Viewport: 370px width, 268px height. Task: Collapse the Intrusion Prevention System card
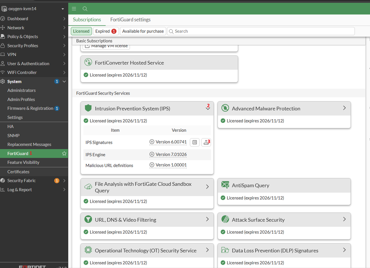click(208, 108)
